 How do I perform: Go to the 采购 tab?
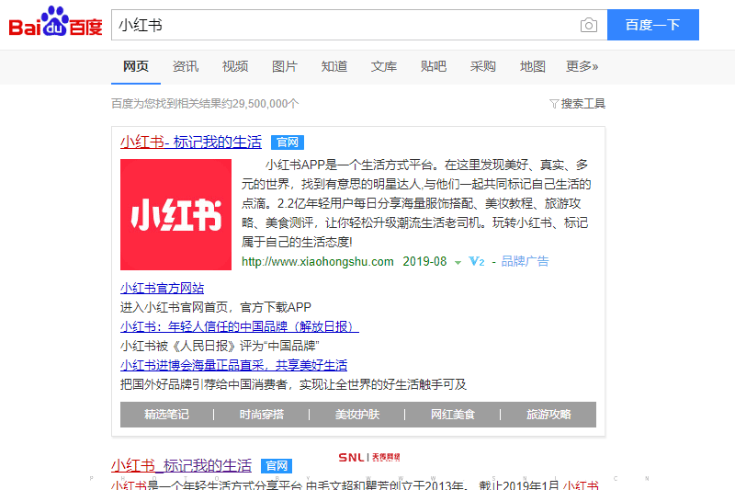coord(483,66)
